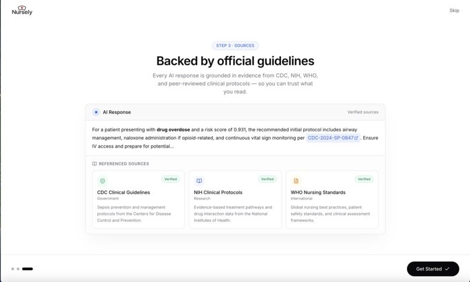
Task: Go to second onboarding step dot
Action: click(x=18, y=269)
